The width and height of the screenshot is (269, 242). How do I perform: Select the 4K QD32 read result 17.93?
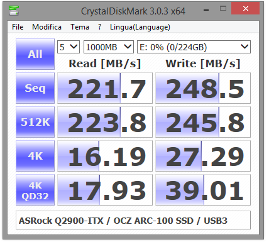(105, 190)
